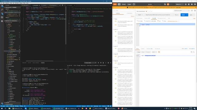Select the binary body option
197x110 pixels.
[x=164, y=21]
